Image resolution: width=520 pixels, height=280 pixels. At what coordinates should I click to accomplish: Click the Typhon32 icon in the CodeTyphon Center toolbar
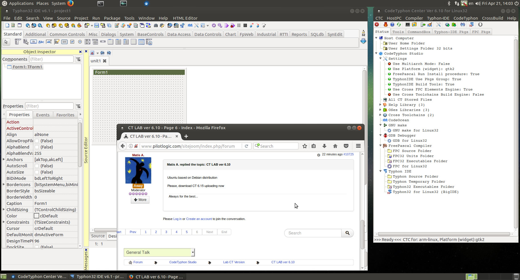(x=471, y=24)
